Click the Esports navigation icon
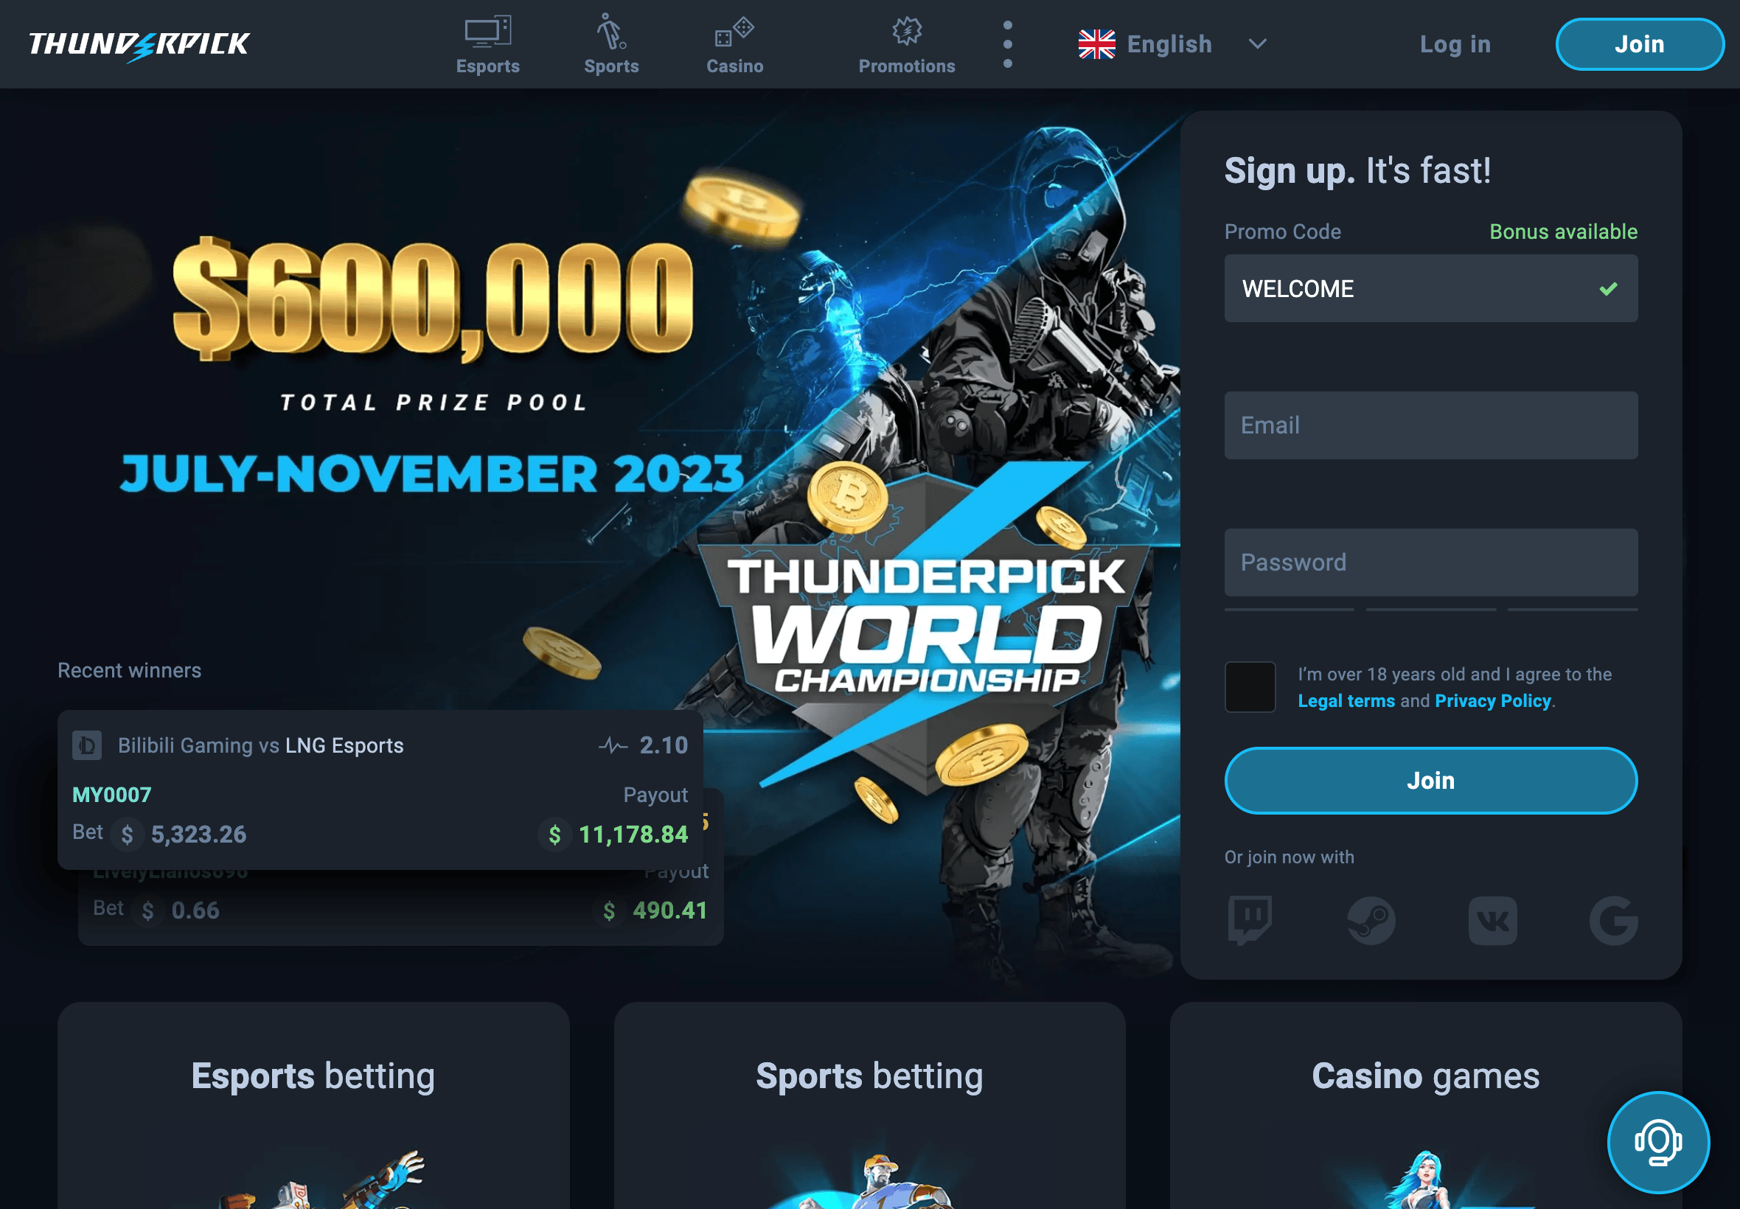This screenshot has height=1209, width=1740. 488,29
